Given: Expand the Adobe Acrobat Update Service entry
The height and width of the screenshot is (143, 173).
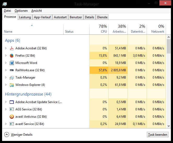Looking at the screenshot, I should point(6,102).
